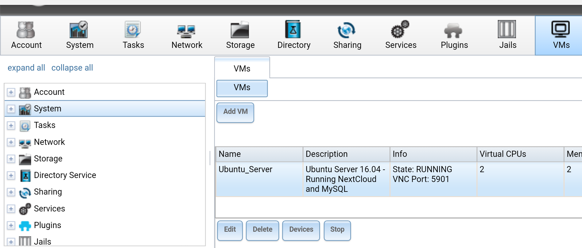Viewport: 582px width, 248px height.
Task: Click the System icon in the tree
Action: point(25,109)
